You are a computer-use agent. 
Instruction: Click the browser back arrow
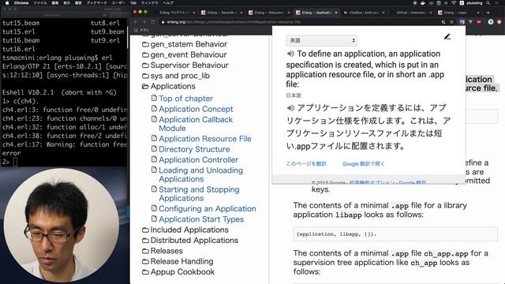coord(135,22)
